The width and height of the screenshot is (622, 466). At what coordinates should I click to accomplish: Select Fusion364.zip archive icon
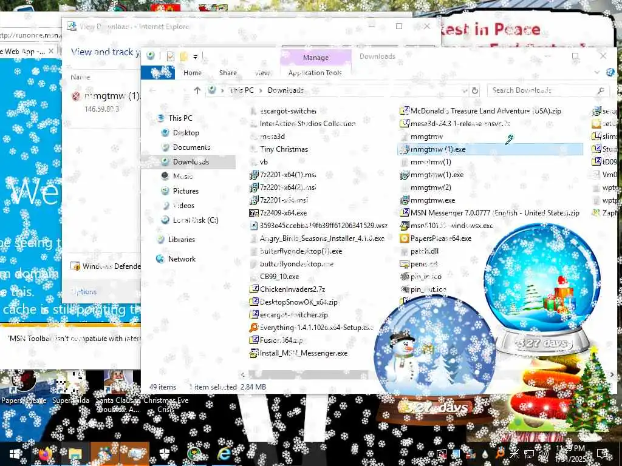pyautogui.click(x=253, y=340)
